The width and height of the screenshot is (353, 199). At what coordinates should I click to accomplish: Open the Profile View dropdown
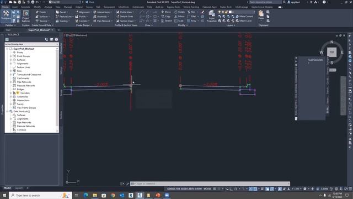[125, 12]
